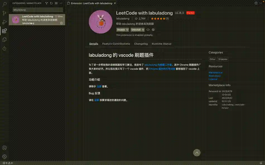This screenshot has height=165, width=265.
Task: Switch to the Details tab
Action: tap(94, 44)
